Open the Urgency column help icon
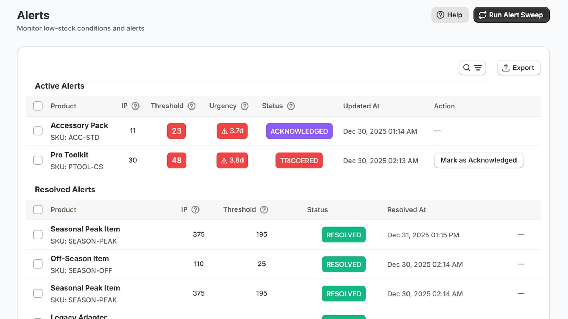This screenshot has height=319, width=568. coord(244,106)
